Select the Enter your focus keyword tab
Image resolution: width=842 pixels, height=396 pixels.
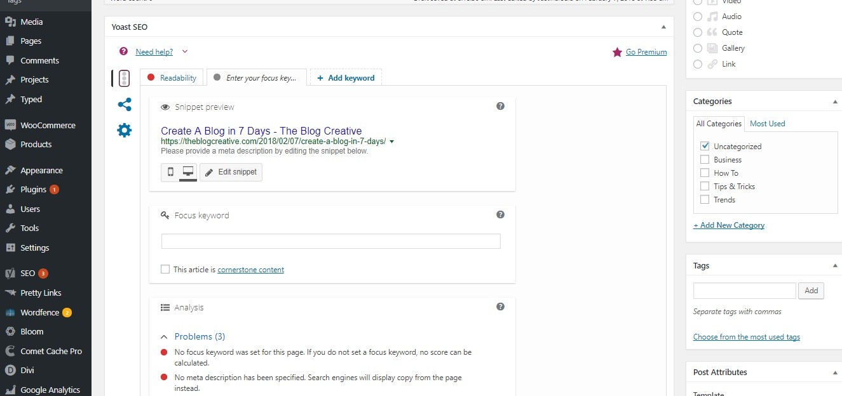(257, 77)
